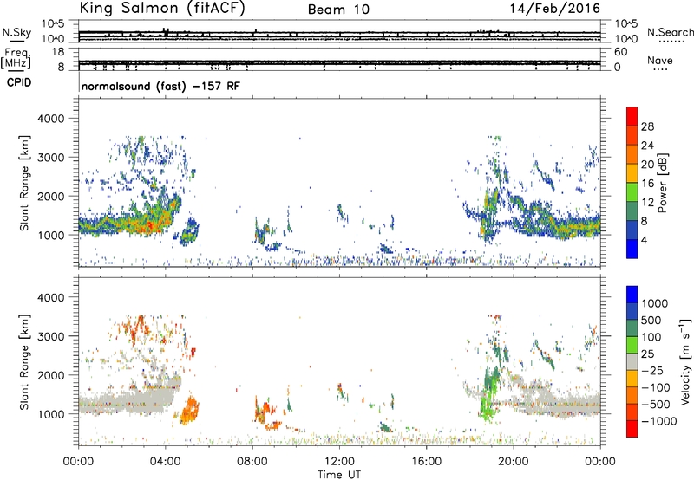Select the "Beam 10" header text
Screen dimensions: 694x480
click(338, 10)
